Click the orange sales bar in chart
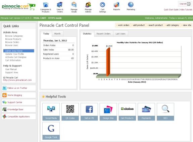The image size is (193, 142). tap(108, 62)
